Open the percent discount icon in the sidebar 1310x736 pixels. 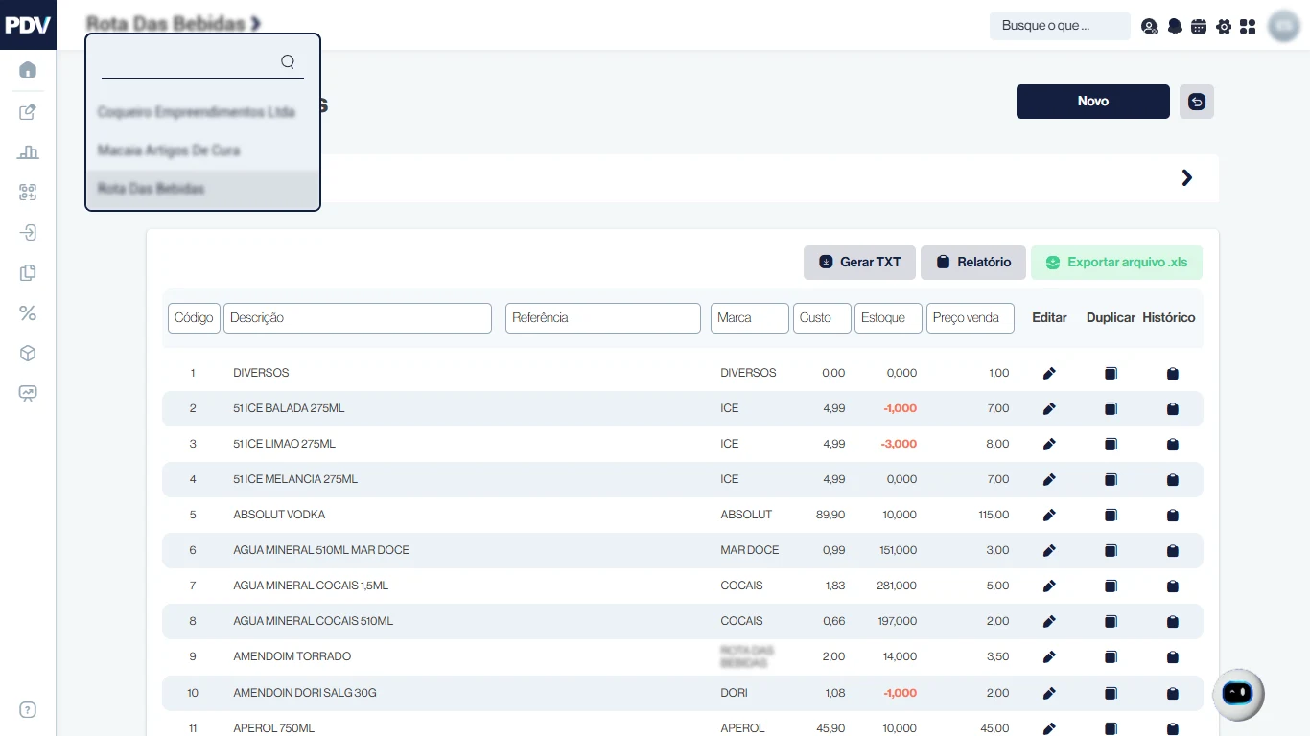28,312
